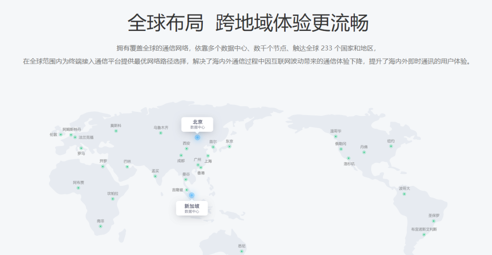492x255 pixels.
Task: Select the 广州 green node marker
Action: (x=198, y=165)
